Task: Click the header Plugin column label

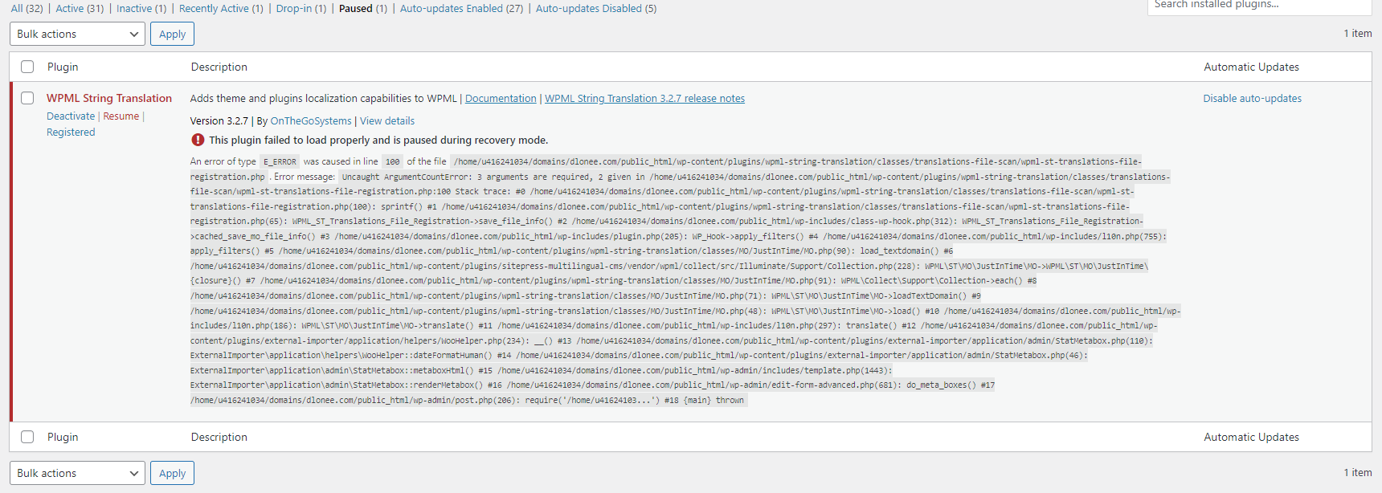Action: [x=63, y=67]
